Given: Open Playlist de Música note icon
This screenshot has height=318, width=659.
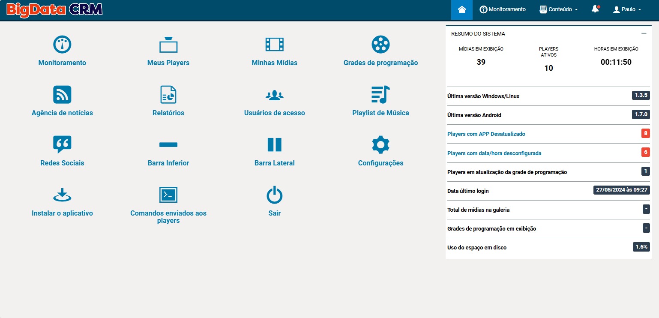Looking at the screenshot, I should tap(380, 94).
